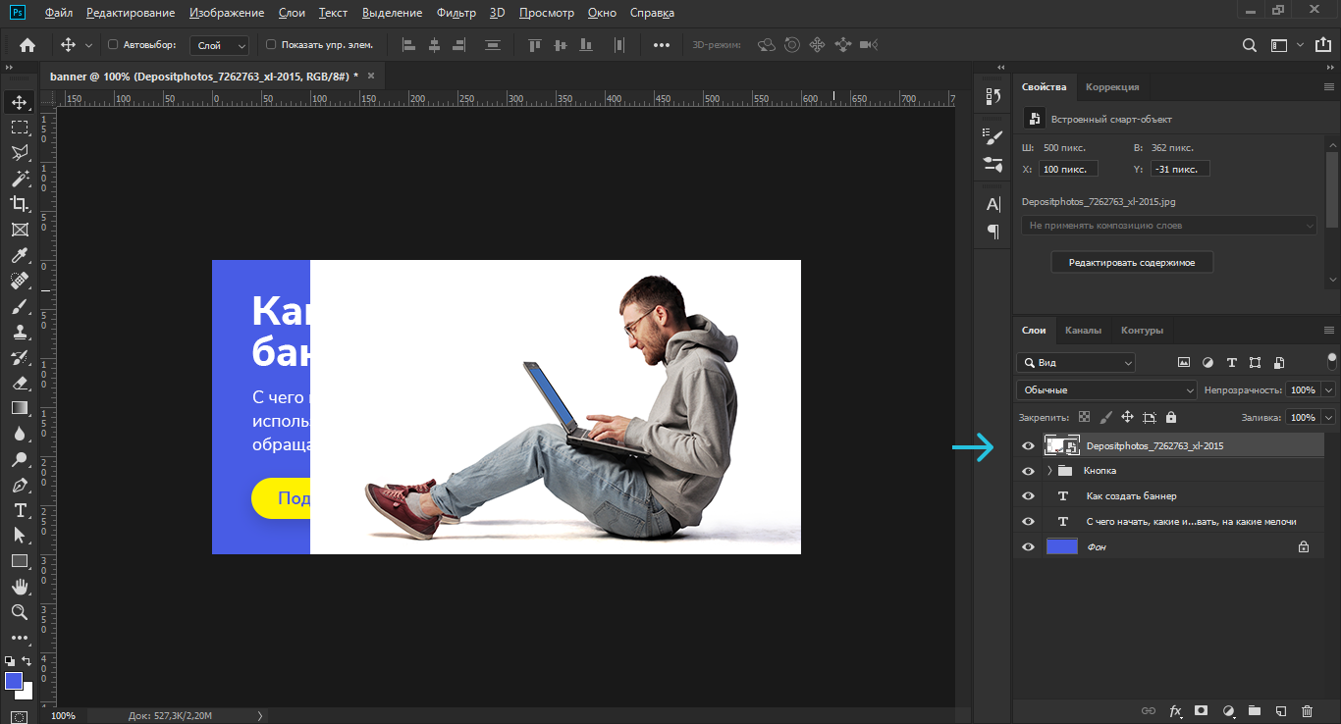Select the Hand tool
This screenshot has height=724, width=1341.
(19, 587)
